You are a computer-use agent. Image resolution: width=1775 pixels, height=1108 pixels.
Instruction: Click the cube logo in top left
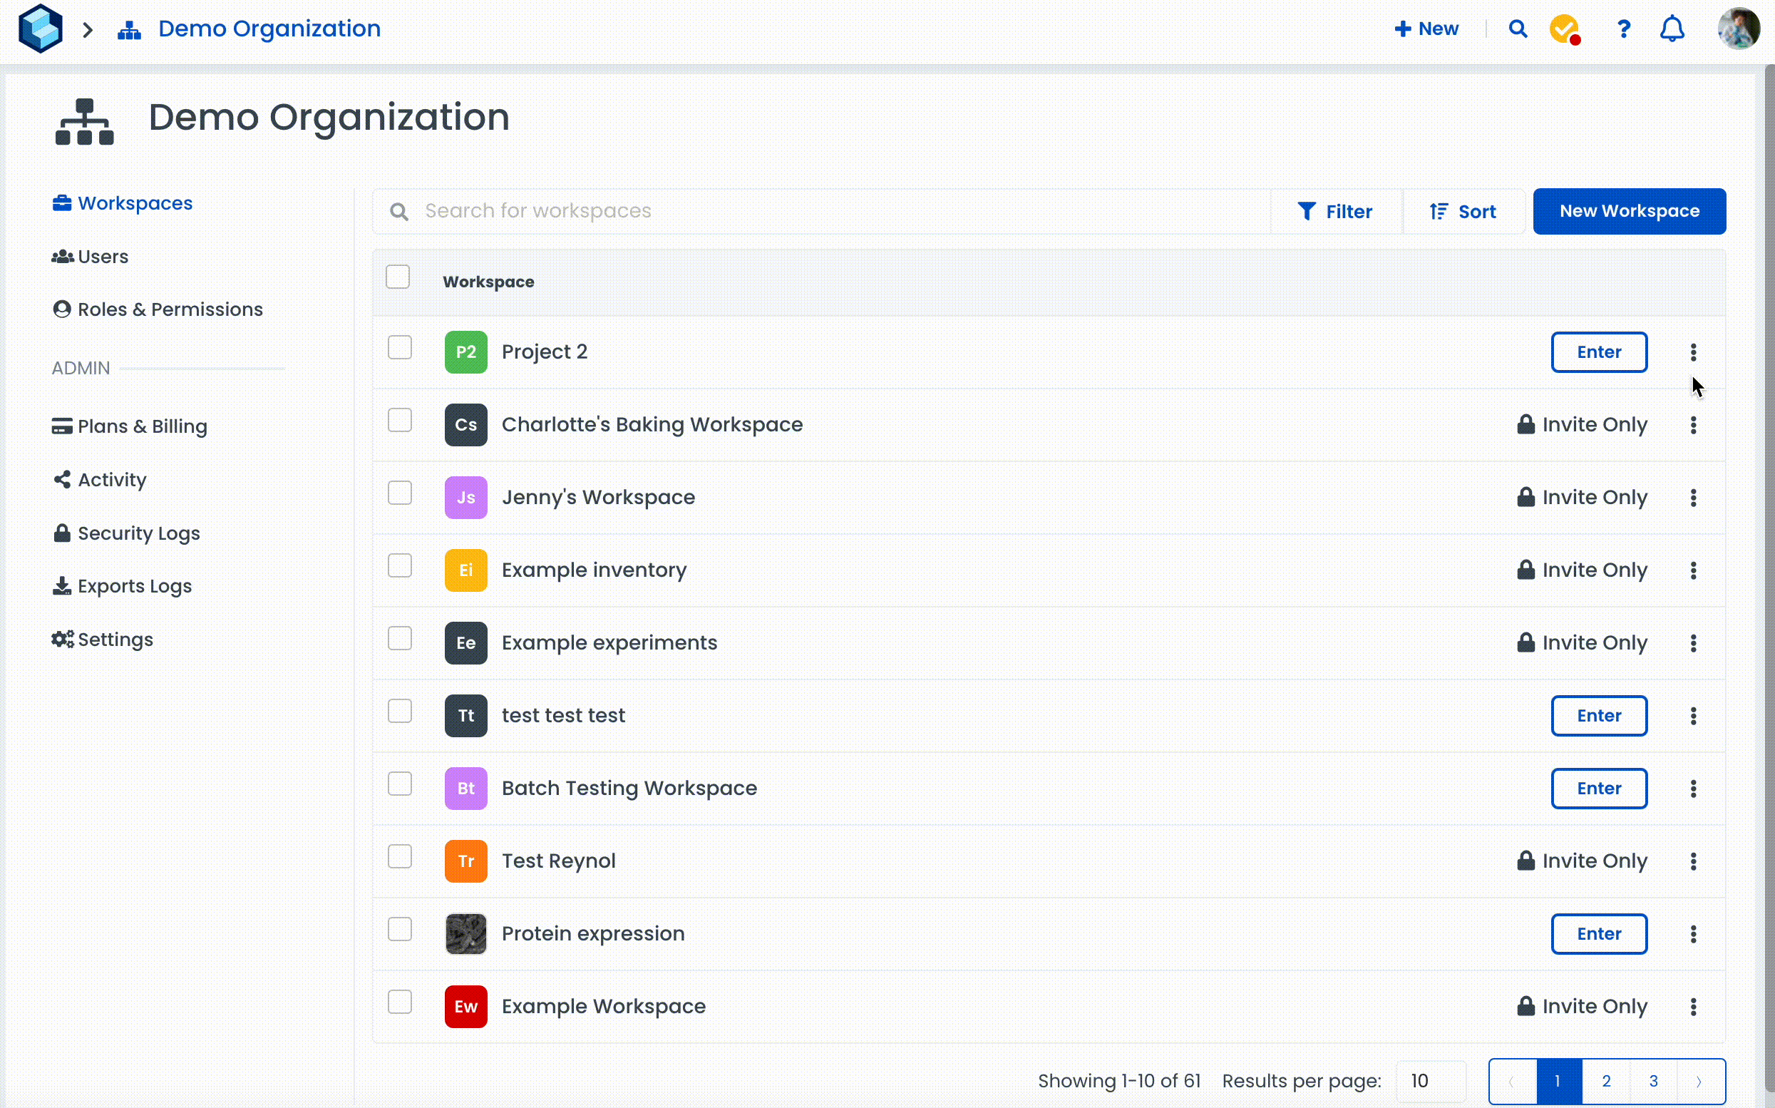tap(41, 29)
